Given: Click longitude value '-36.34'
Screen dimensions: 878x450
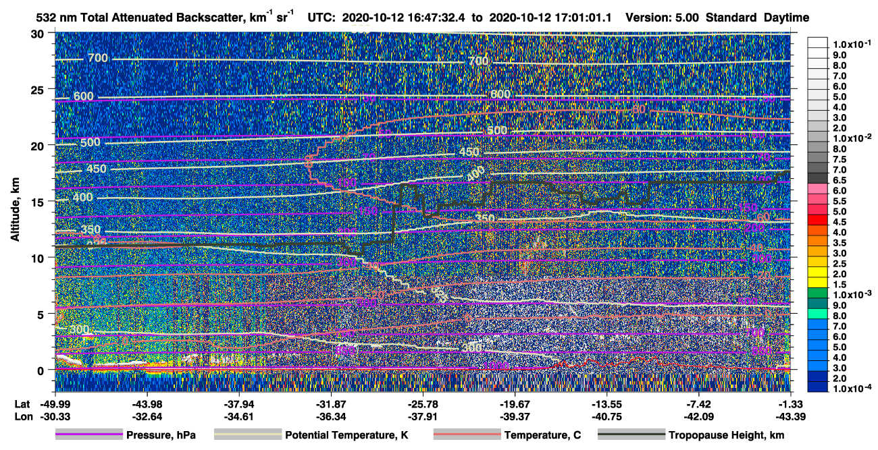Looking at the screenshot, I should tap(330, 416).
